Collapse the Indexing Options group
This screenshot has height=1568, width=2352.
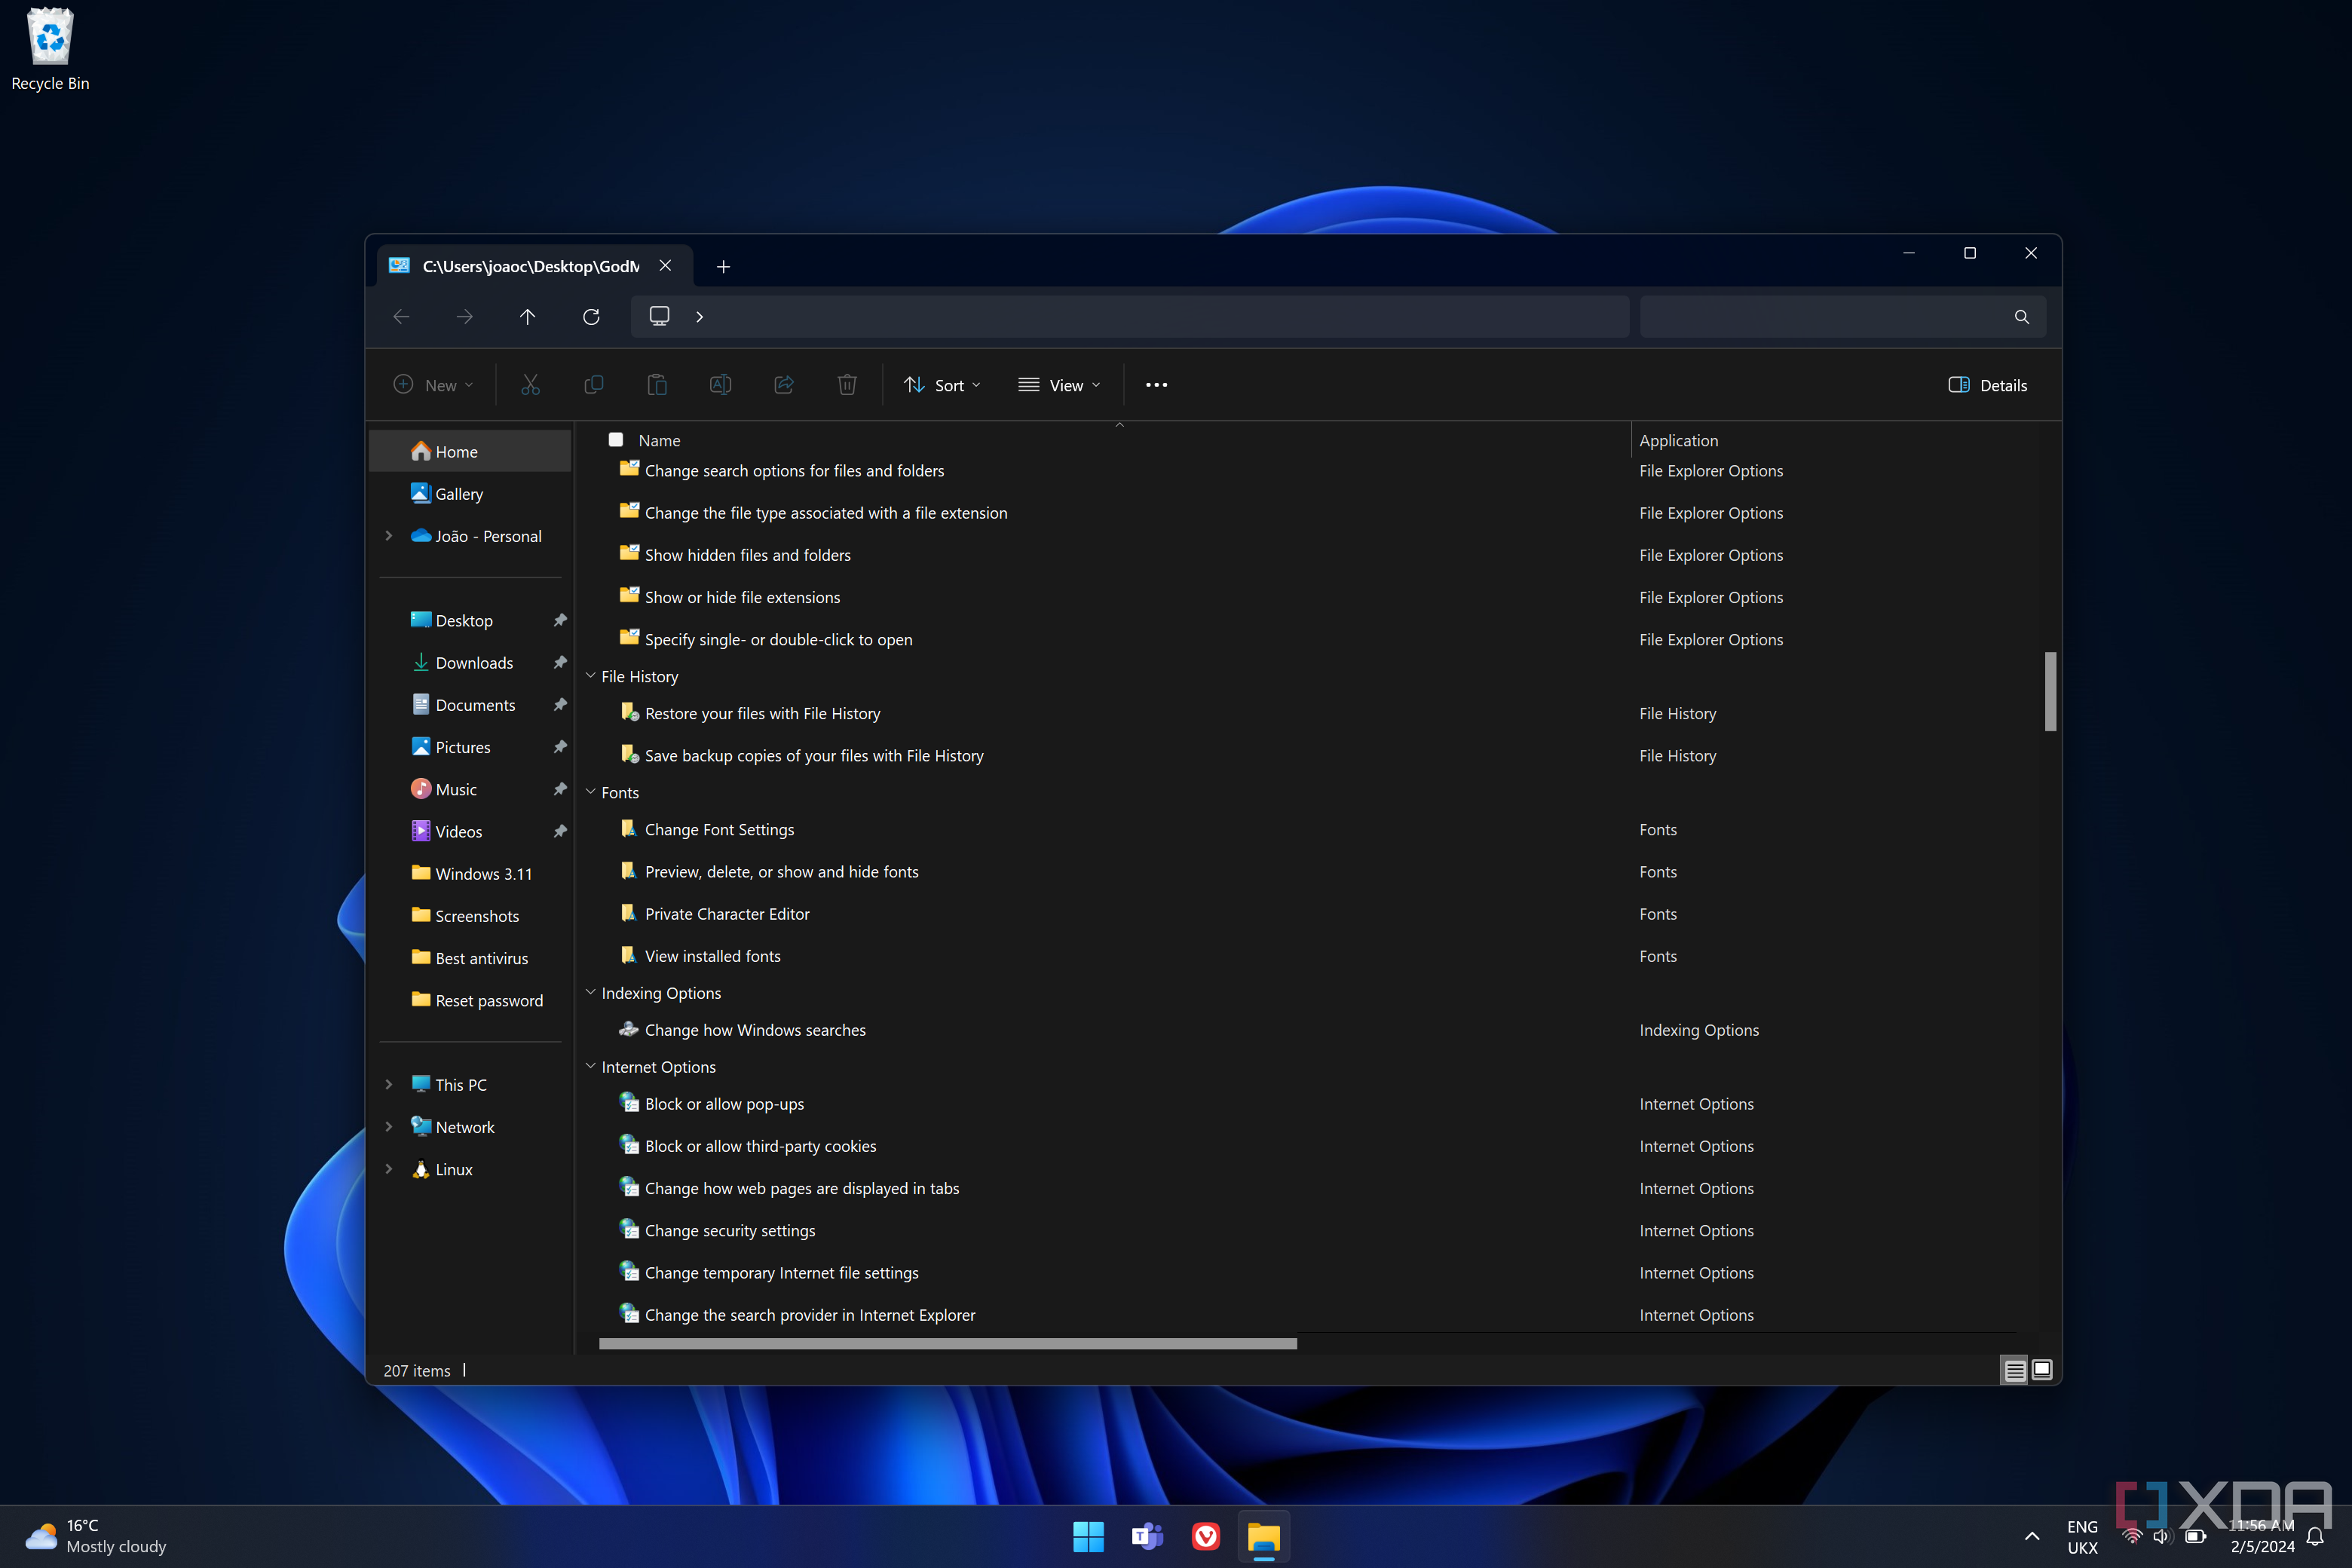[590, 993]
